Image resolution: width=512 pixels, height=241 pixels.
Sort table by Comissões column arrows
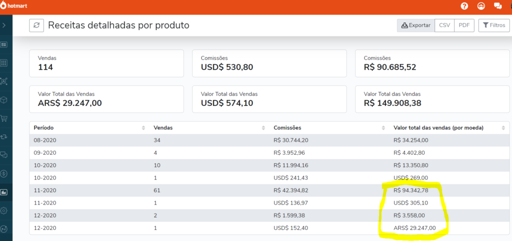click(x=383, y=128)
